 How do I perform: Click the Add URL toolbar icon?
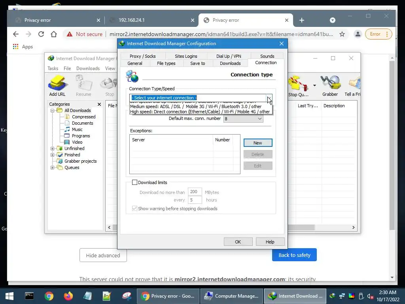[x=57, y=86]
